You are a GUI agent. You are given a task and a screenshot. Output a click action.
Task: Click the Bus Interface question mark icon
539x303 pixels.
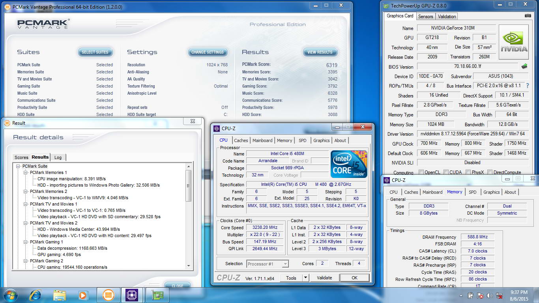tap(527, 86)
